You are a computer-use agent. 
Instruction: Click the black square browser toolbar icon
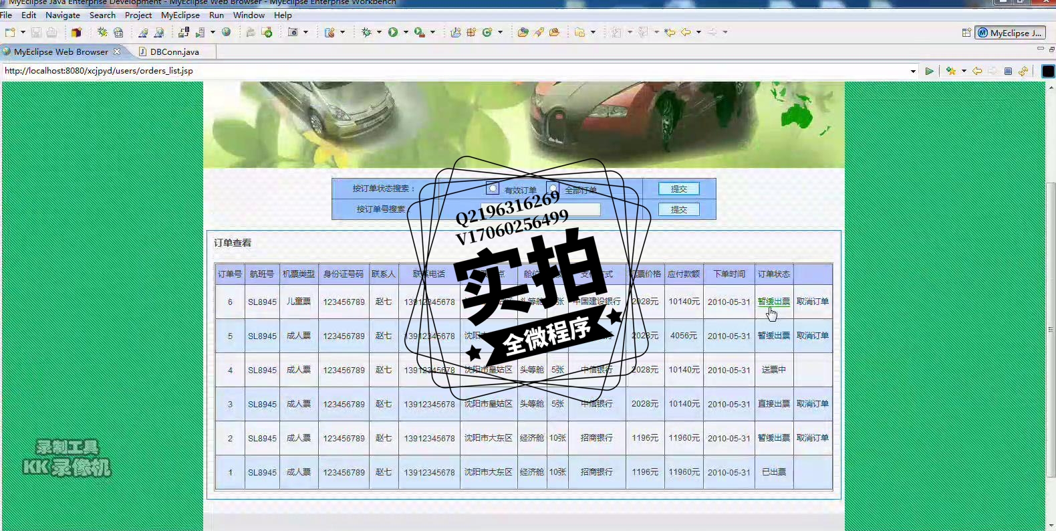(x=1048, y=71)
